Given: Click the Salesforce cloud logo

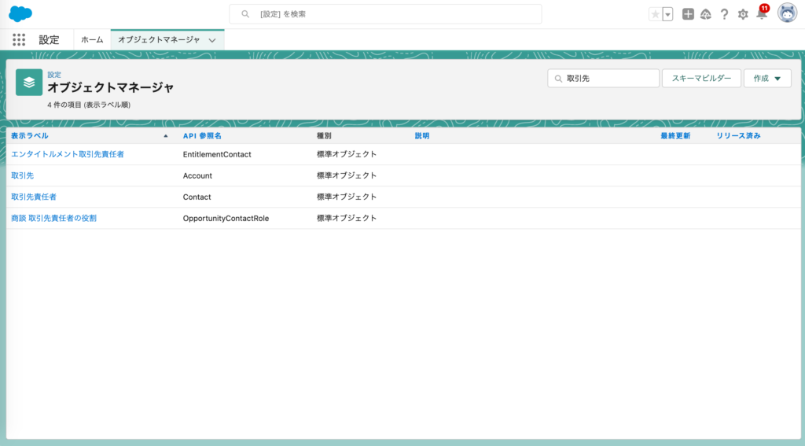Looking at the screenshot, I should tap(20, 14).
